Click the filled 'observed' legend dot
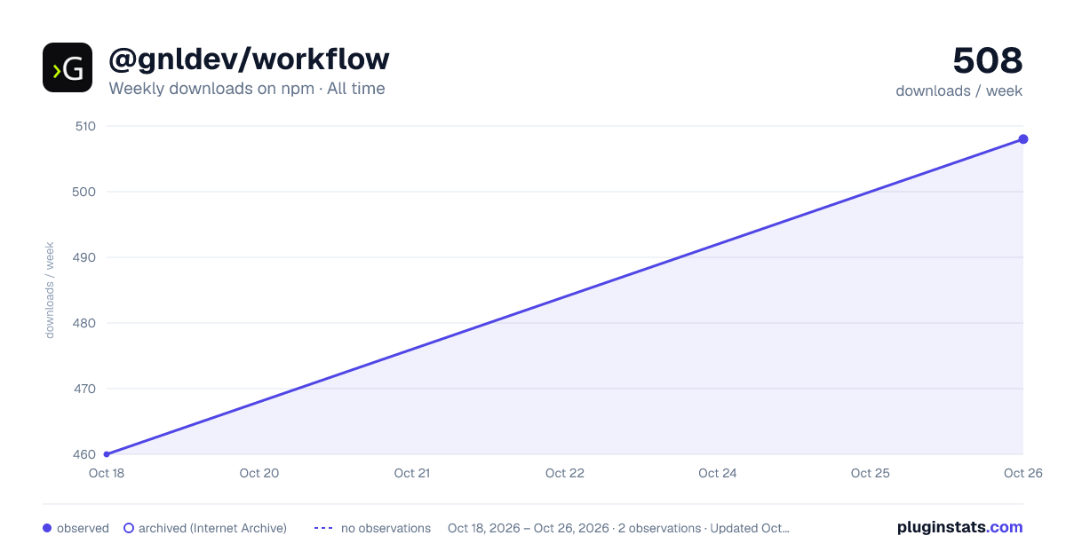 coord(47,528)
